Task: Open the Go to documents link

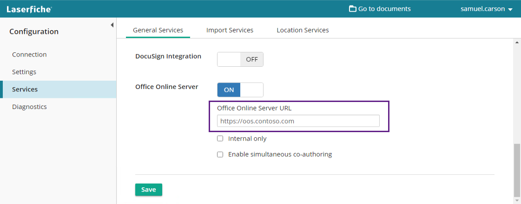Action: pos(380,9)
